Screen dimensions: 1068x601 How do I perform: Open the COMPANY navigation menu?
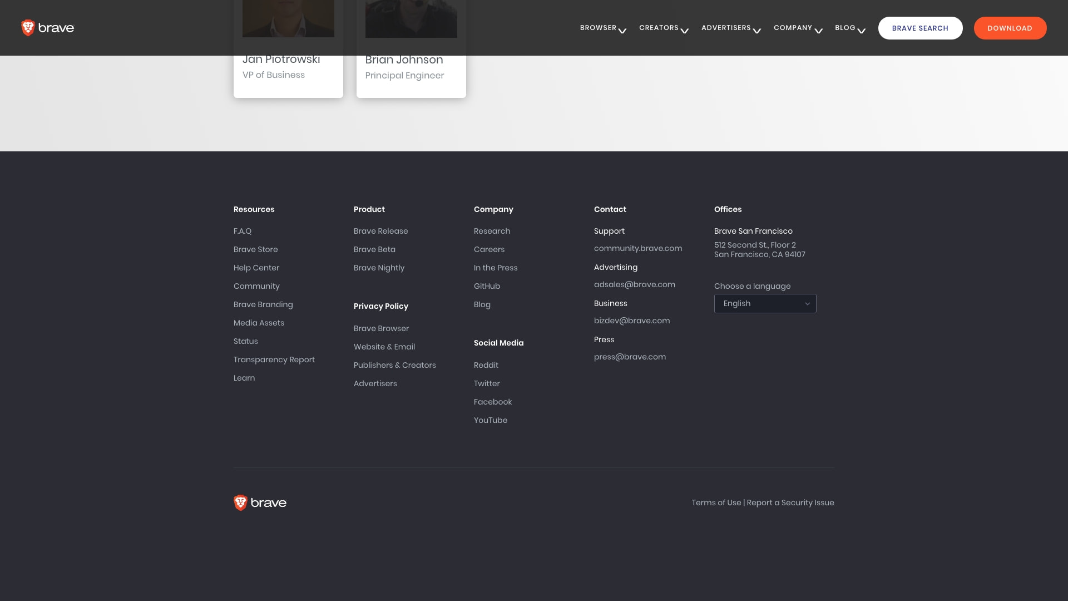tap(793, 28)
